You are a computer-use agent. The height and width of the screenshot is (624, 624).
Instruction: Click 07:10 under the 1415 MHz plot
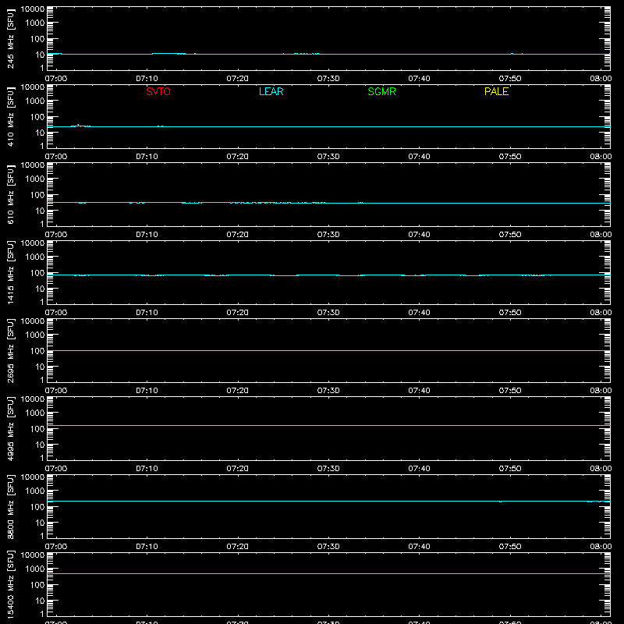pyautogui.click(x=147, y=313)
